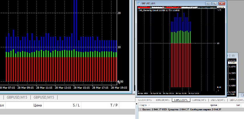This screenshot has height=119, width=244.
Task: Click the GBPUSD,M15 chart window title icon
Action: [138, 3]
